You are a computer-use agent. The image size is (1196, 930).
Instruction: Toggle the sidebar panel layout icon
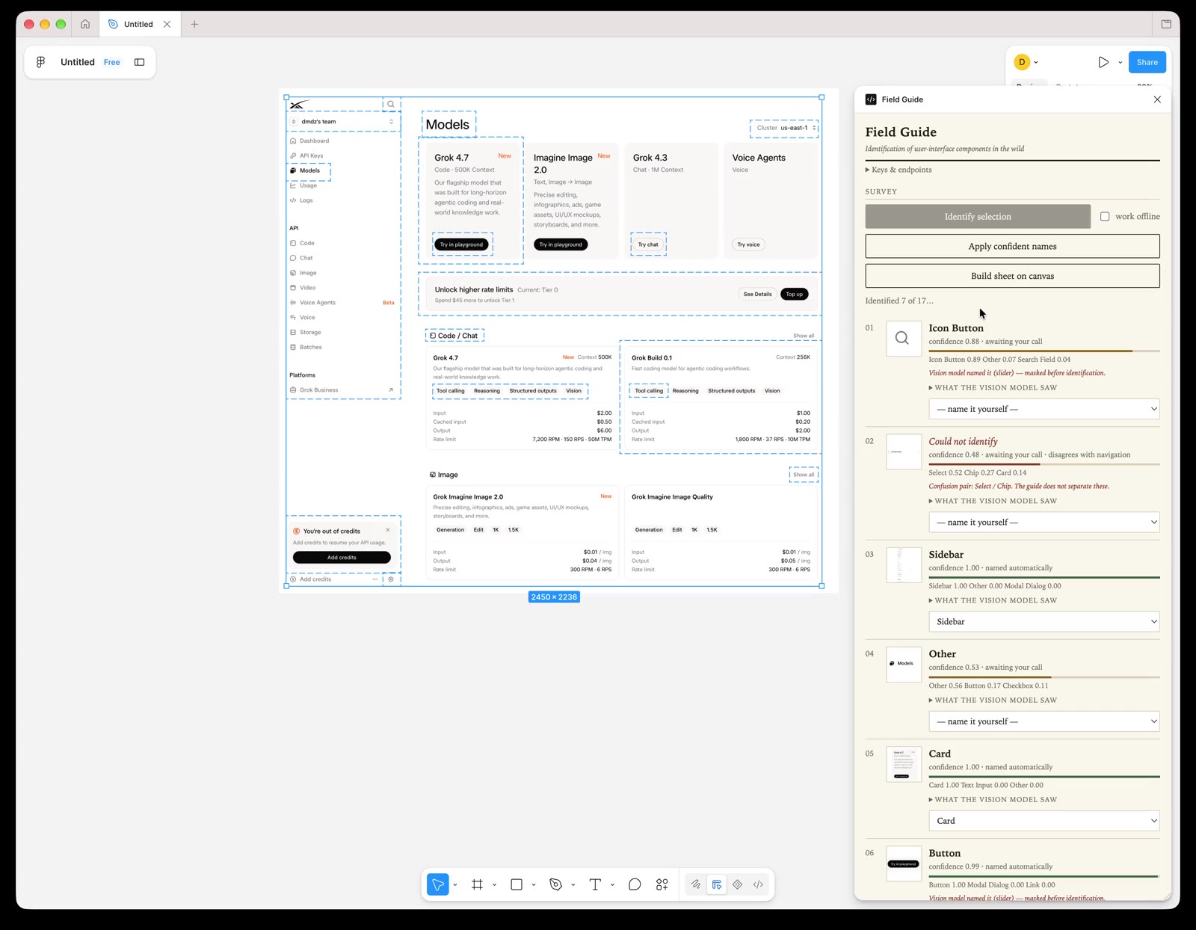click(139, 62)
